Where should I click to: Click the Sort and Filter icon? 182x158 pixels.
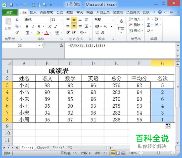click(x=157, y=19)
